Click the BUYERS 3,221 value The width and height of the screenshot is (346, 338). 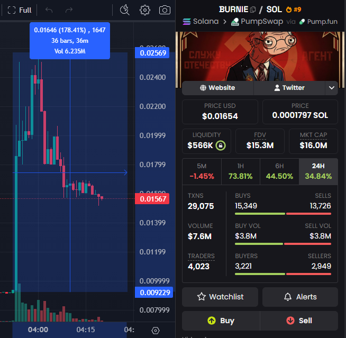click(243, 266)
